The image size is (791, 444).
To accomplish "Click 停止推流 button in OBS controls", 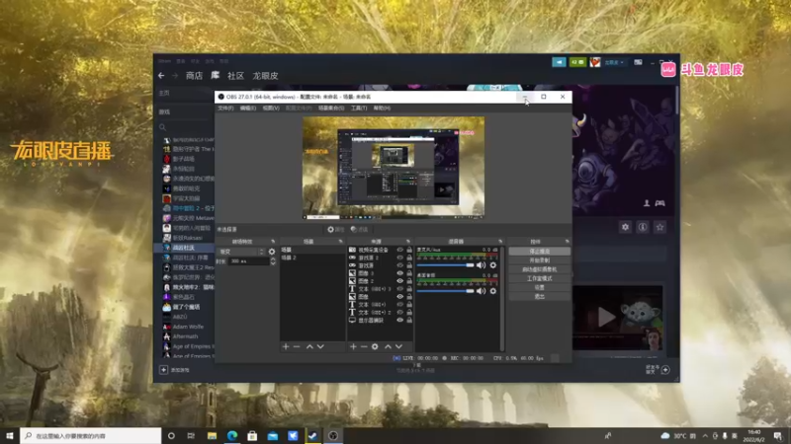I will [x=539, y=252].
